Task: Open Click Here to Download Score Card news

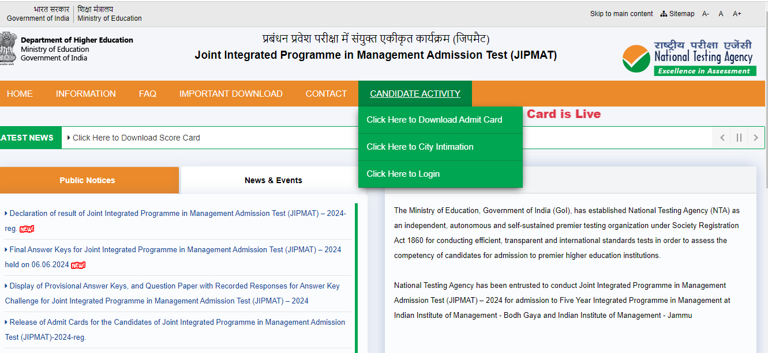Action: point(136,138)
